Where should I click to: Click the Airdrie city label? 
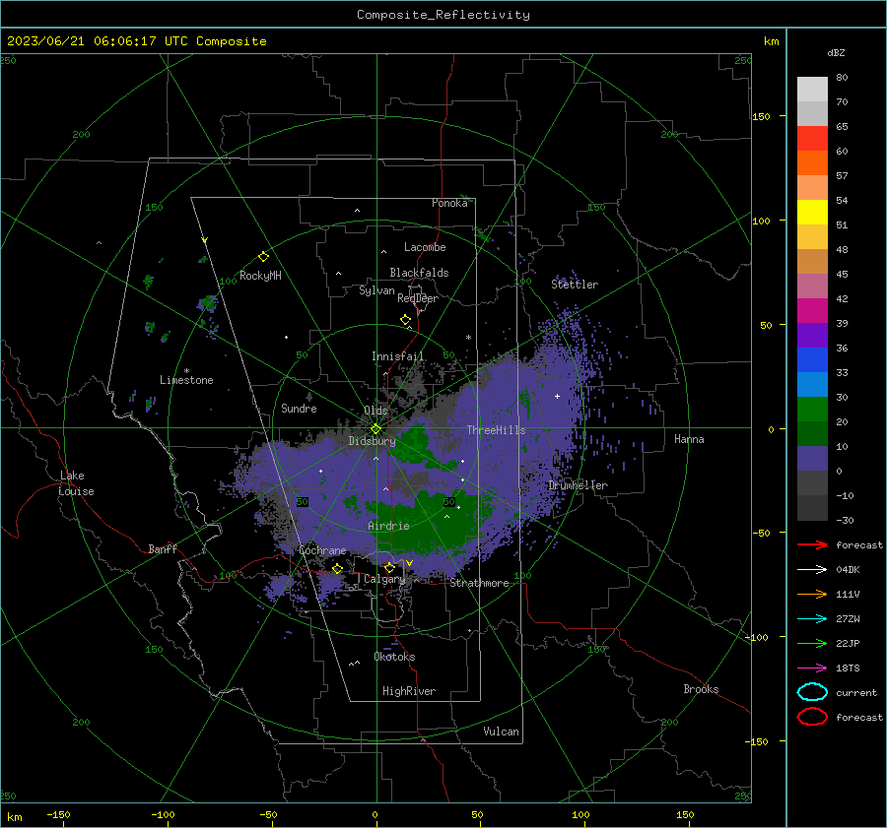388,526
